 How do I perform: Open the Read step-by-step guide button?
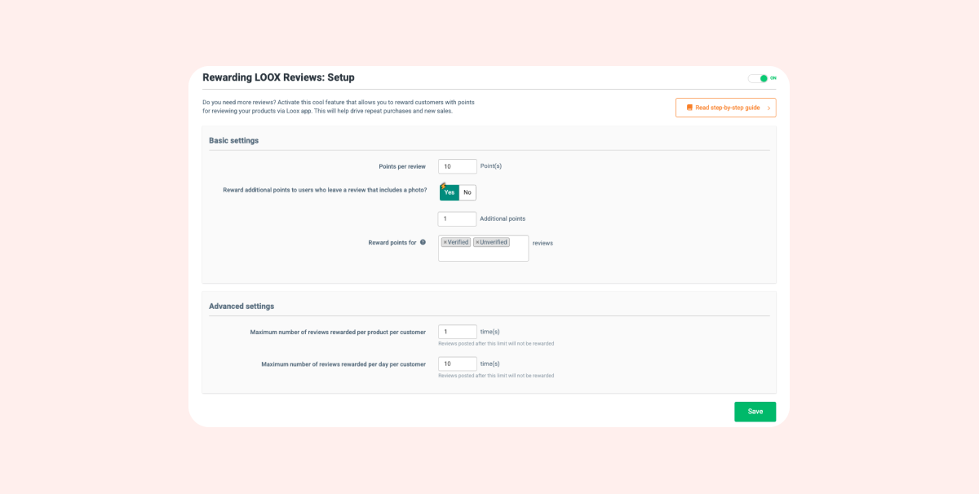725,108
